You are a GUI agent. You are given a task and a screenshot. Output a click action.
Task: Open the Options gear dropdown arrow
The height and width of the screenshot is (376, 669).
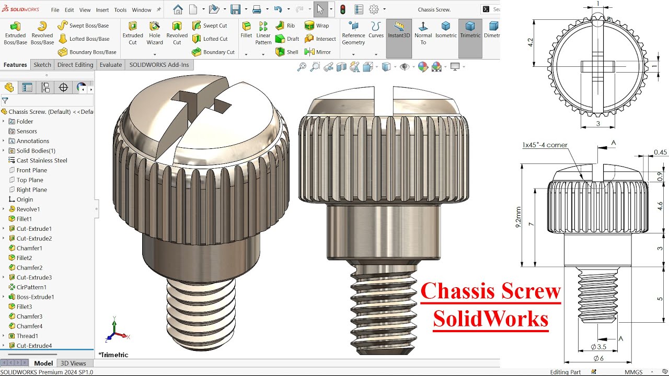(x=385, y=9)
